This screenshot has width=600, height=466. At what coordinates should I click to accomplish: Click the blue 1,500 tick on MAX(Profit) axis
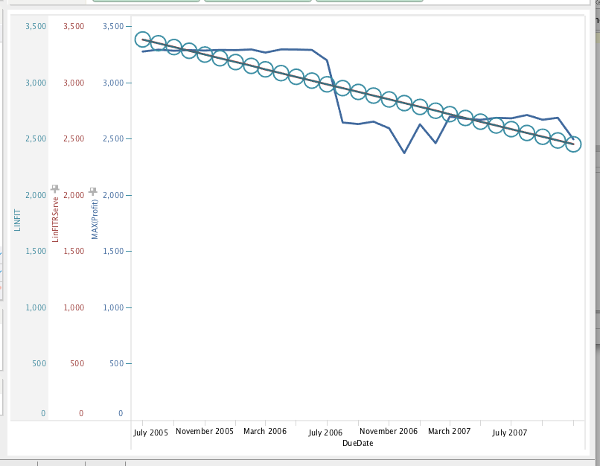tap(113, 251)
